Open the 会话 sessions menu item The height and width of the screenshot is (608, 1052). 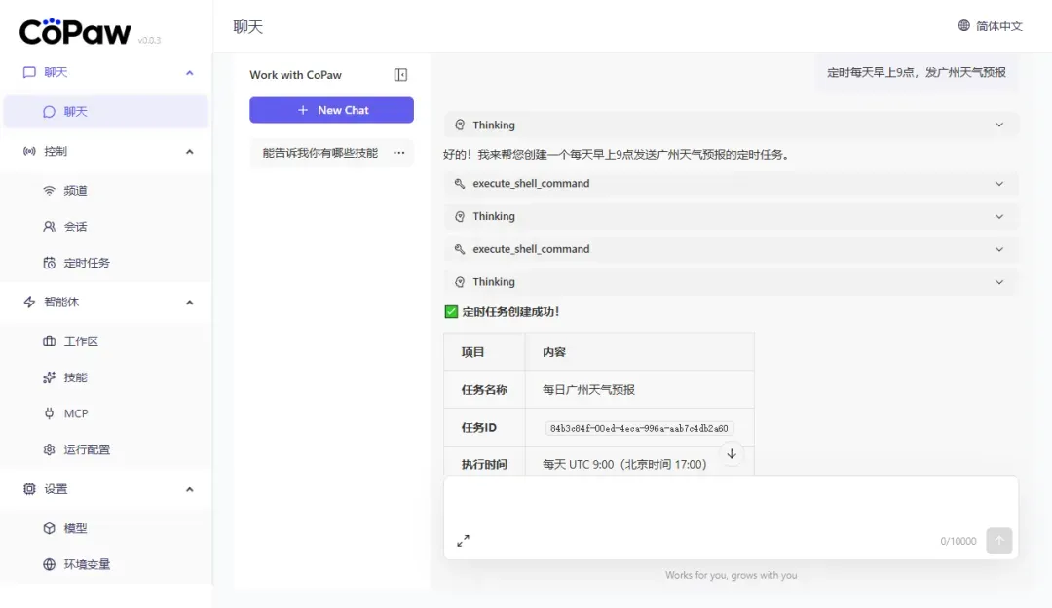pyautogui.click(x=75, y=227)
